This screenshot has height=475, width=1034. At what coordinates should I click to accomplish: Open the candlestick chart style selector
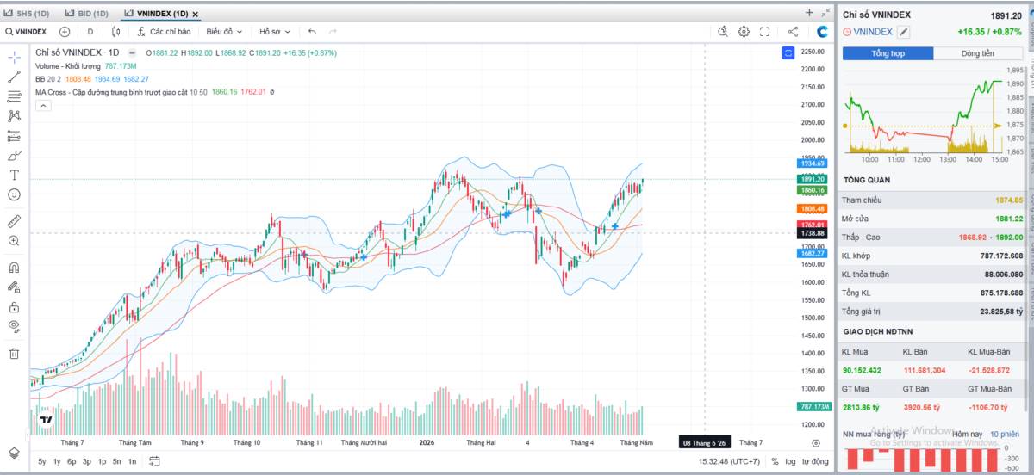(116, 32)
